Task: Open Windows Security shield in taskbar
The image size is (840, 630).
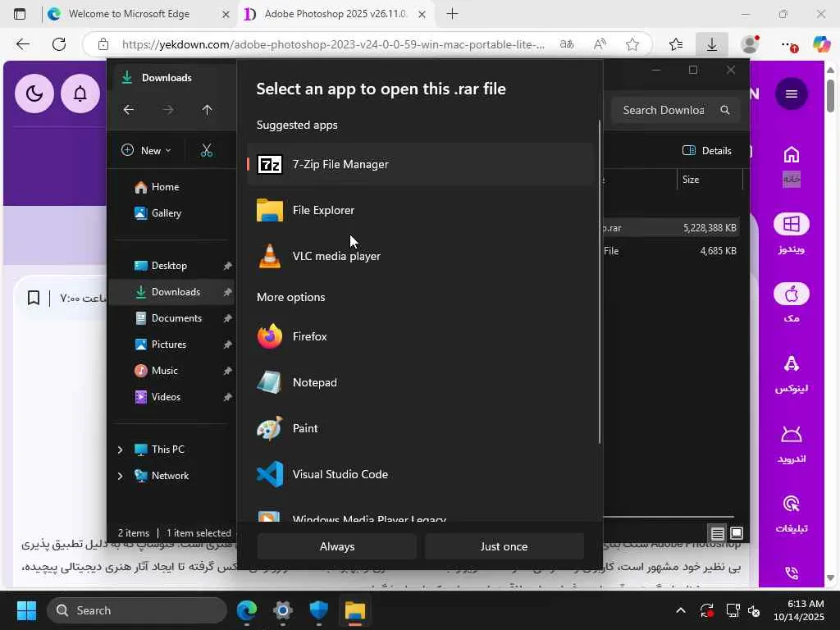Action: pos(319,610)
